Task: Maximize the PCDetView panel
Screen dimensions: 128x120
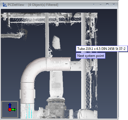Action: 107,4
